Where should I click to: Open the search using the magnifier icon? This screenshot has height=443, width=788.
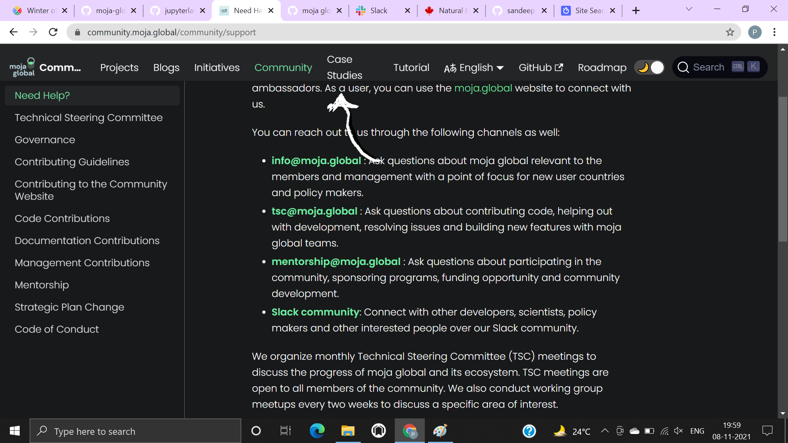point(683,67)
